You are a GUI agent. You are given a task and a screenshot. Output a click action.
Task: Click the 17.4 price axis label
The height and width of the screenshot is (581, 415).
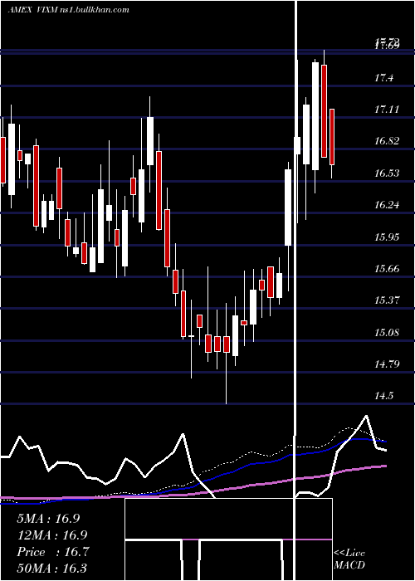[x=383, y=78]
